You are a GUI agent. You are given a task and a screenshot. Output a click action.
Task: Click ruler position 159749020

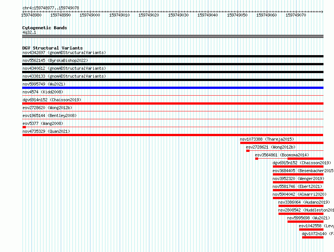[149, 15]
